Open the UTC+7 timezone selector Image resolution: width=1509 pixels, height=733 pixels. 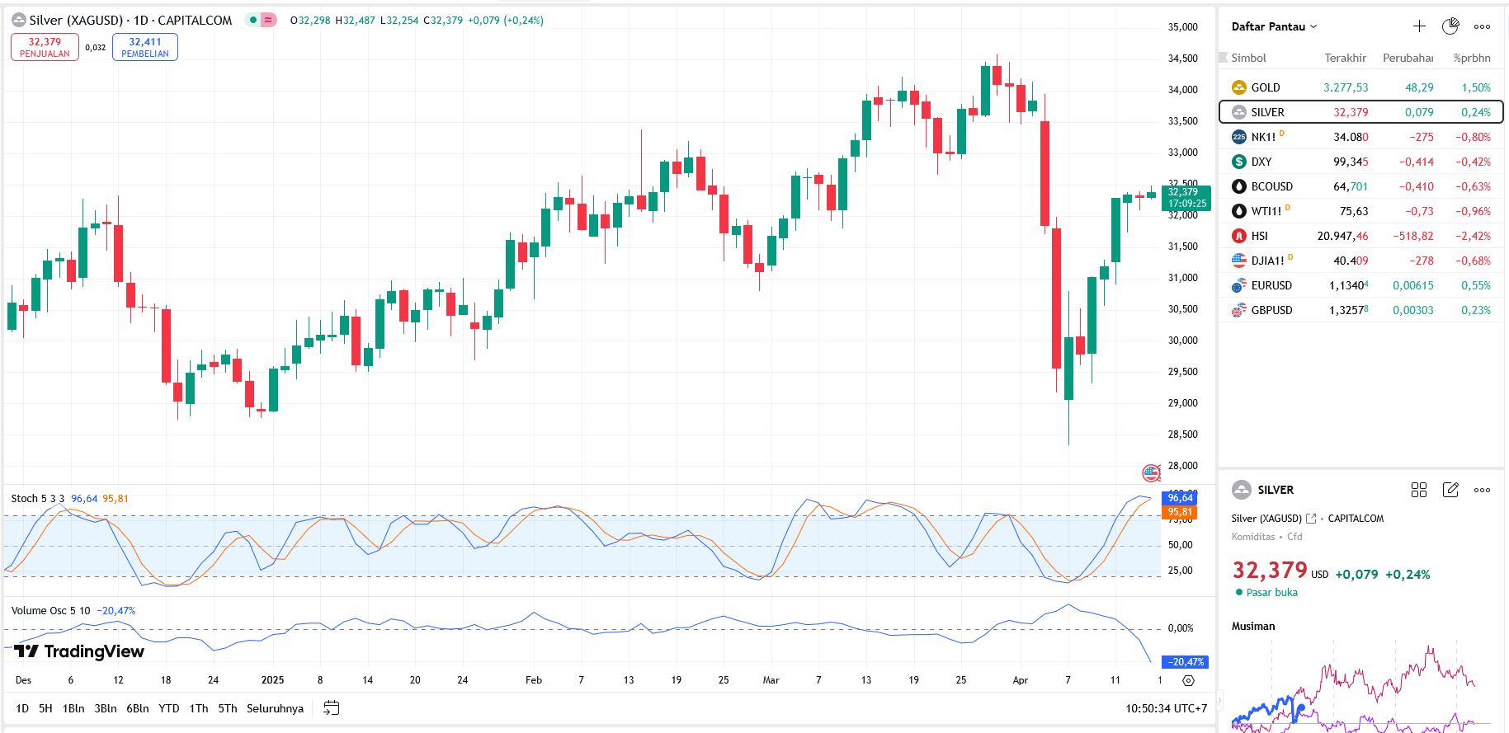(1166, 708)
